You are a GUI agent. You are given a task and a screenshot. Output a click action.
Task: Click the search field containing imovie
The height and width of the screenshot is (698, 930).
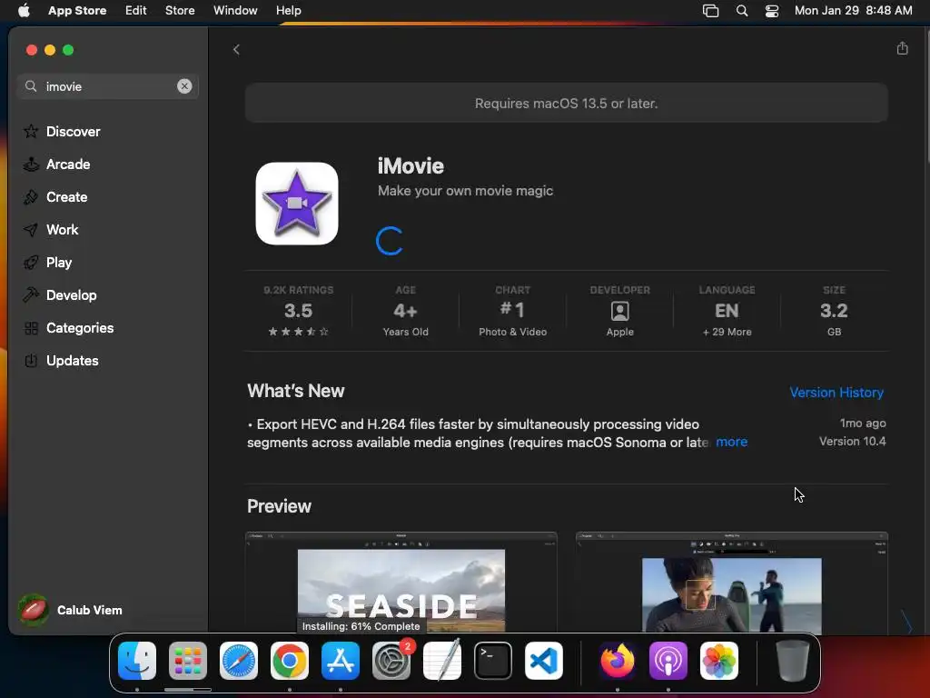(107, 86)
